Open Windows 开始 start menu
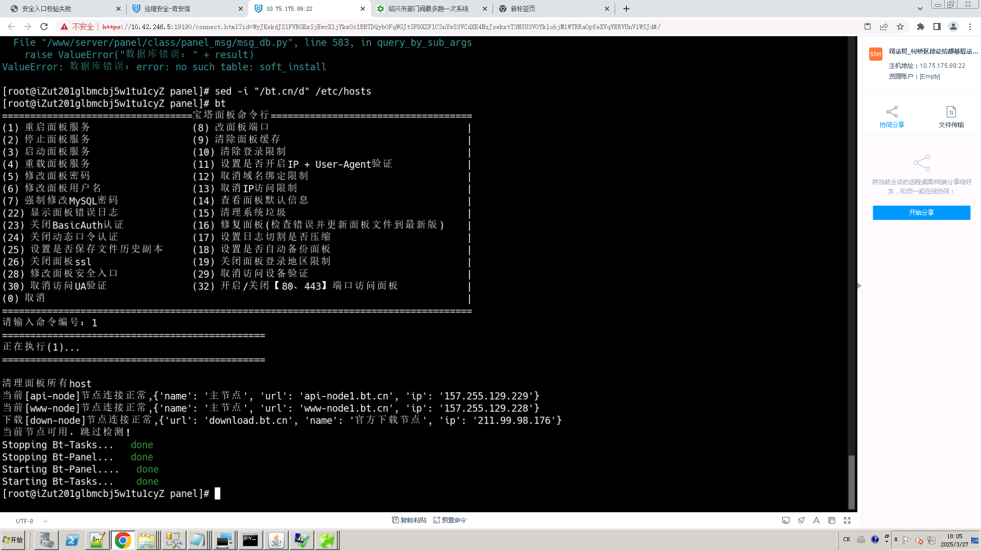 point(13,540)
